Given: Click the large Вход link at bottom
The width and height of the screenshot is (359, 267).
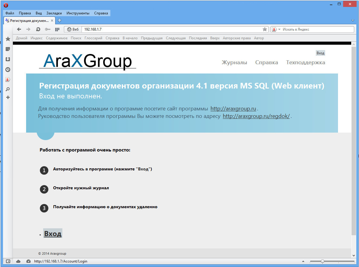Looking at the screenshot, I should [53, 234].
